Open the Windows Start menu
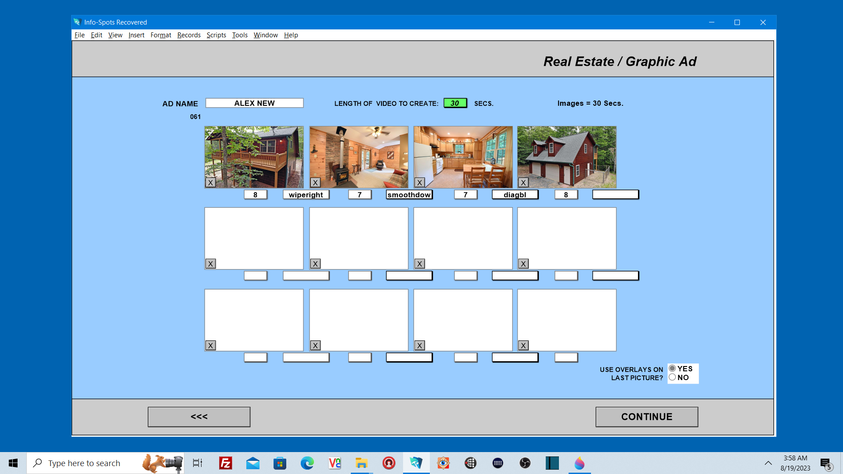This screenshot has height=474, width=843. pyautogui.click(x=13, y=463)
